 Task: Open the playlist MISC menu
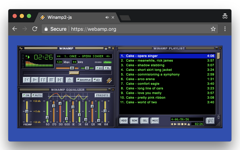(x=155, y=121)
